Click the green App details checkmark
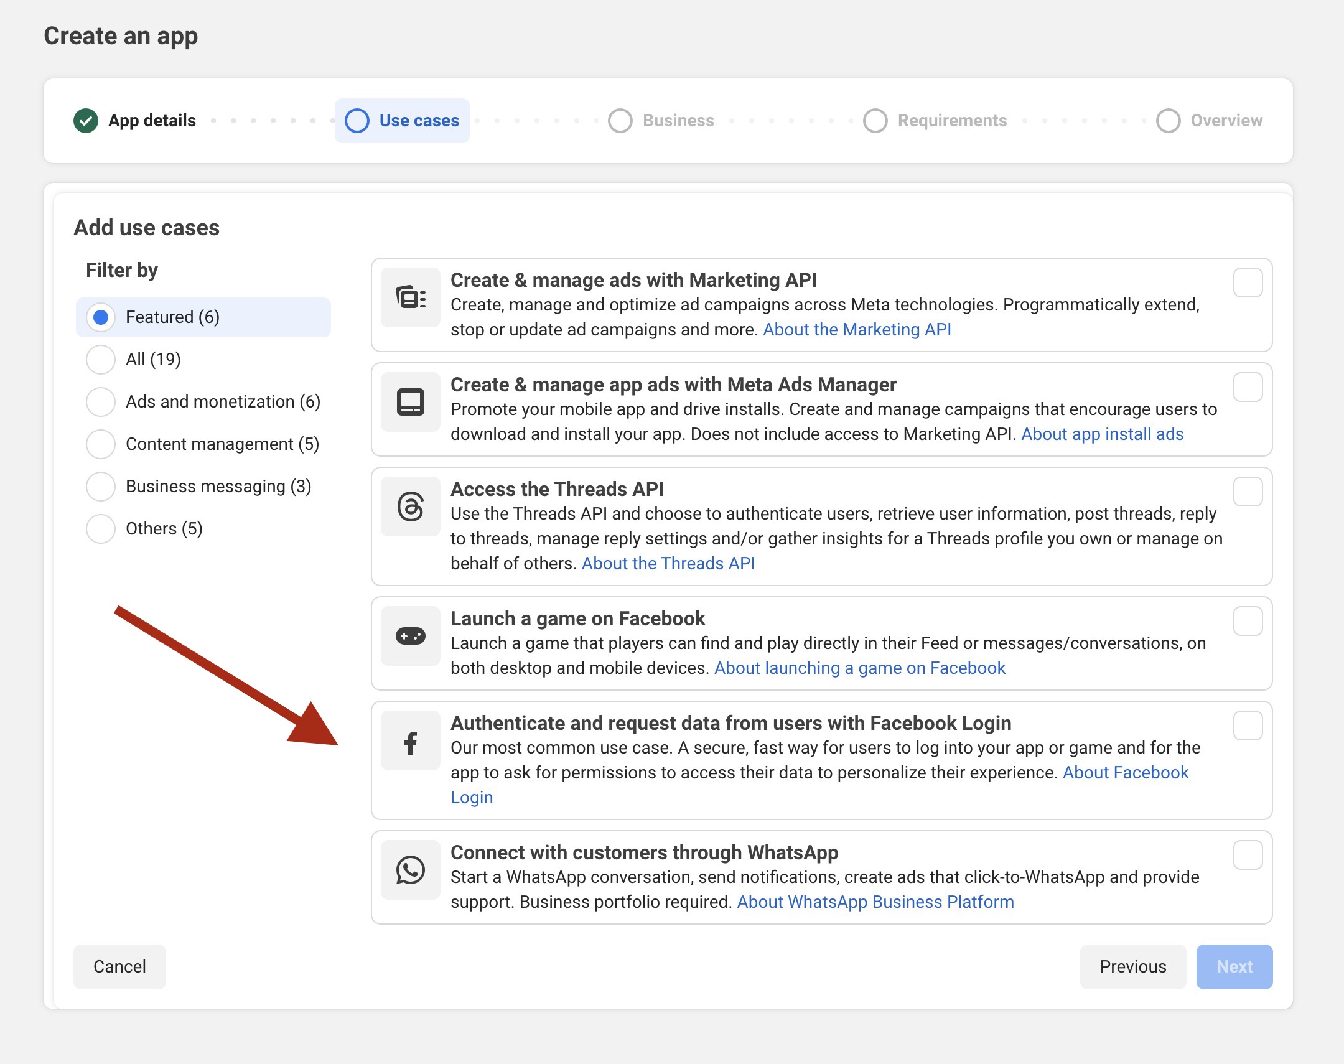Viewport: 1344px width, 1064px height. [86, 121]
